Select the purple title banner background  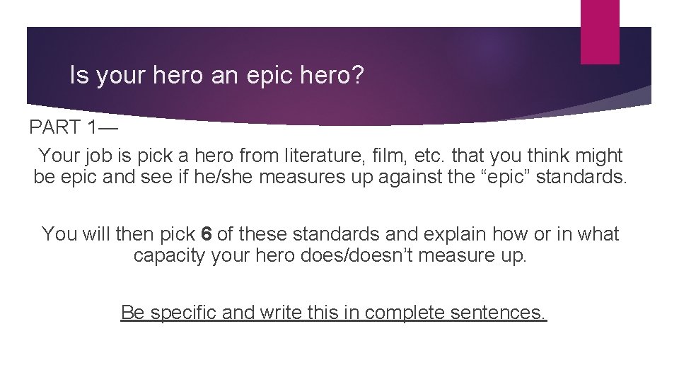424,64
